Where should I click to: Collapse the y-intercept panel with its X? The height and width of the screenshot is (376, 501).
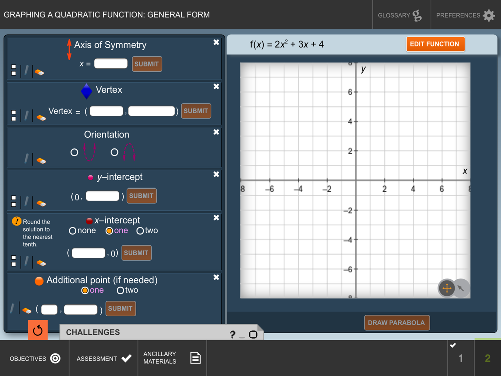[216, 174]
